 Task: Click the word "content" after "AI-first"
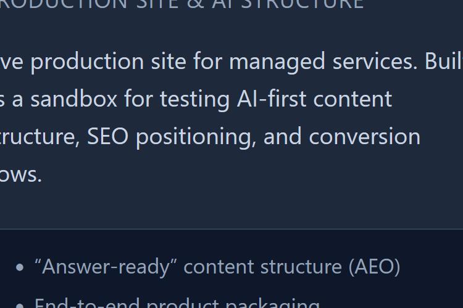point(352,99)
